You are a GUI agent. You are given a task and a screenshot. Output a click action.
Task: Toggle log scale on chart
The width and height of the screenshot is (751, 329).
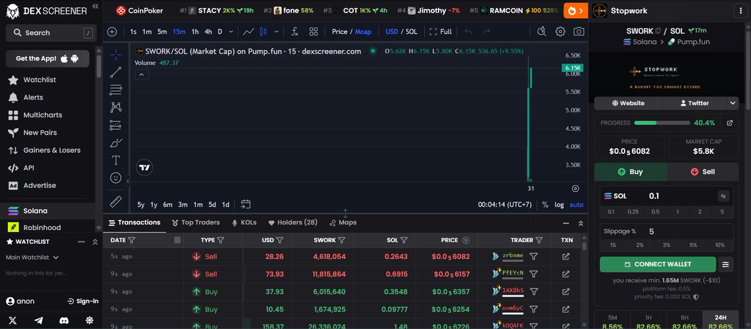tap(559, 204)
